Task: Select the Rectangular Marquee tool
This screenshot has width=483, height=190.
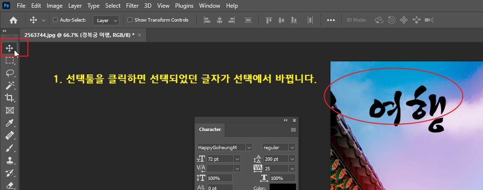Action: (10, 60)
